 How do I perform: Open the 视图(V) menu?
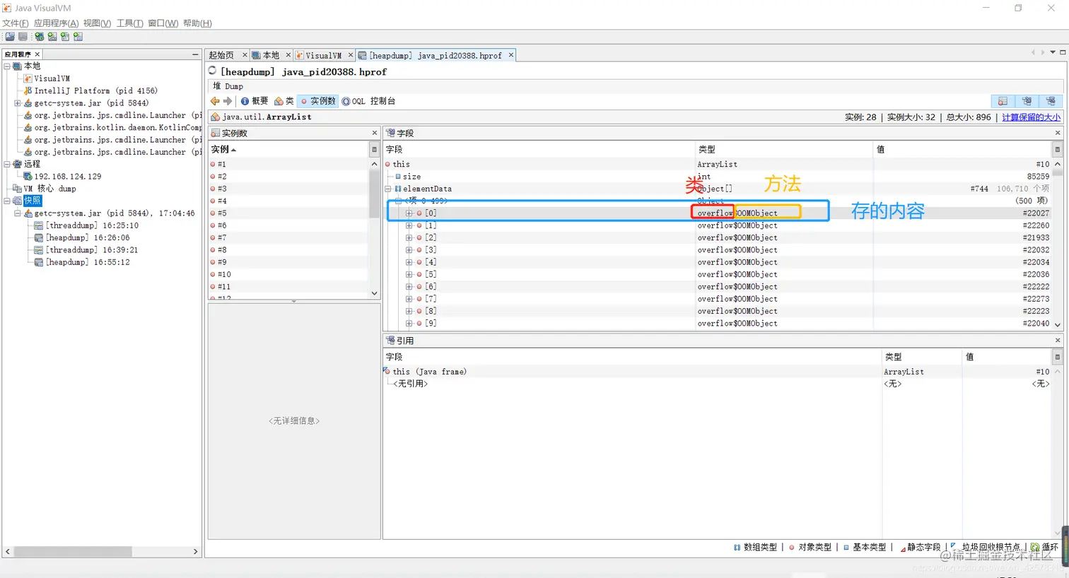point(97,23)
